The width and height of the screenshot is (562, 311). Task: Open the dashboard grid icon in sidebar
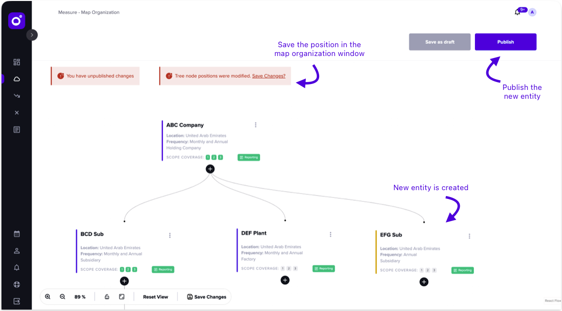point(17,62)
